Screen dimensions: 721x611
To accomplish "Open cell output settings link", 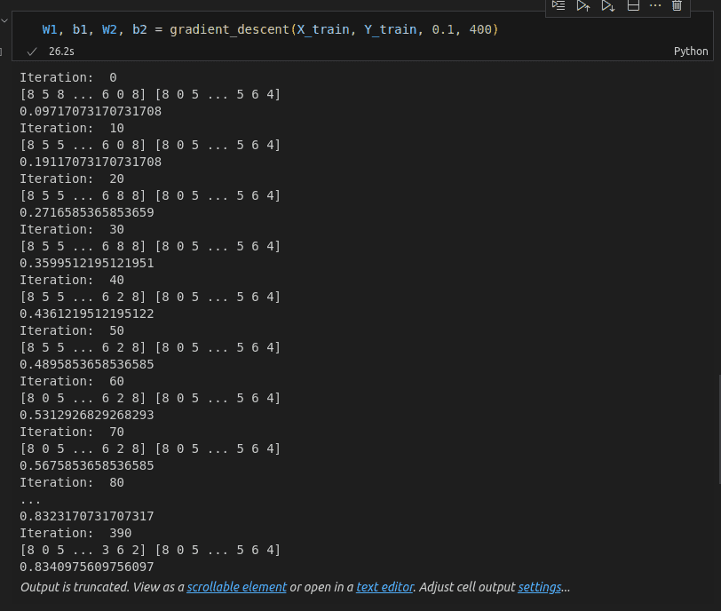I will pyautogui.click(x=539, y=587).
